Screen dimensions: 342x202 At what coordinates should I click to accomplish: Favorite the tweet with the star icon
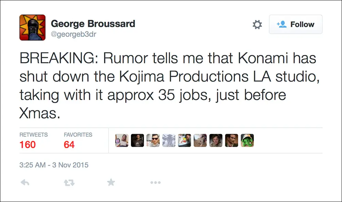coord(111,183)
